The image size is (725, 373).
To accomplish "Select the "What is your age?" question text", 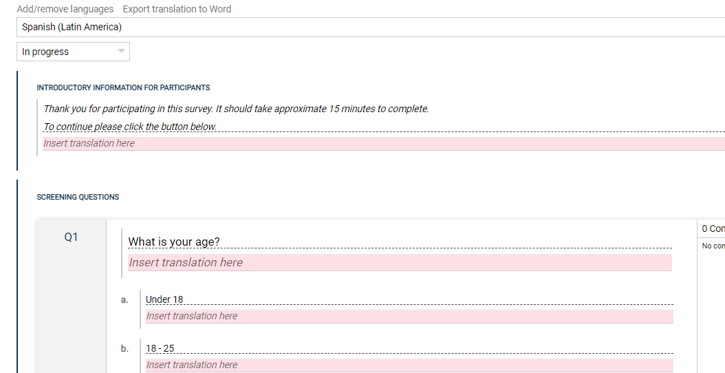I will 174,242.
